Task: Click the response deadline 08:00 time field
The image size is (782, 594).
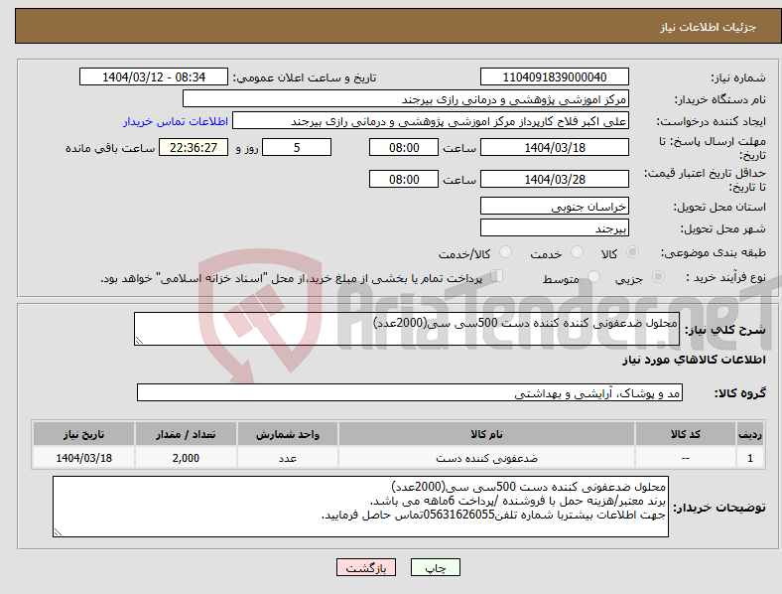Action: pos(404,147)
